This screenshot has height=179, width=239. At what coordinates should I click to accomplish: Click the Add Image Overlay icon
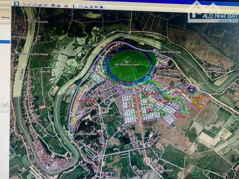40,5
